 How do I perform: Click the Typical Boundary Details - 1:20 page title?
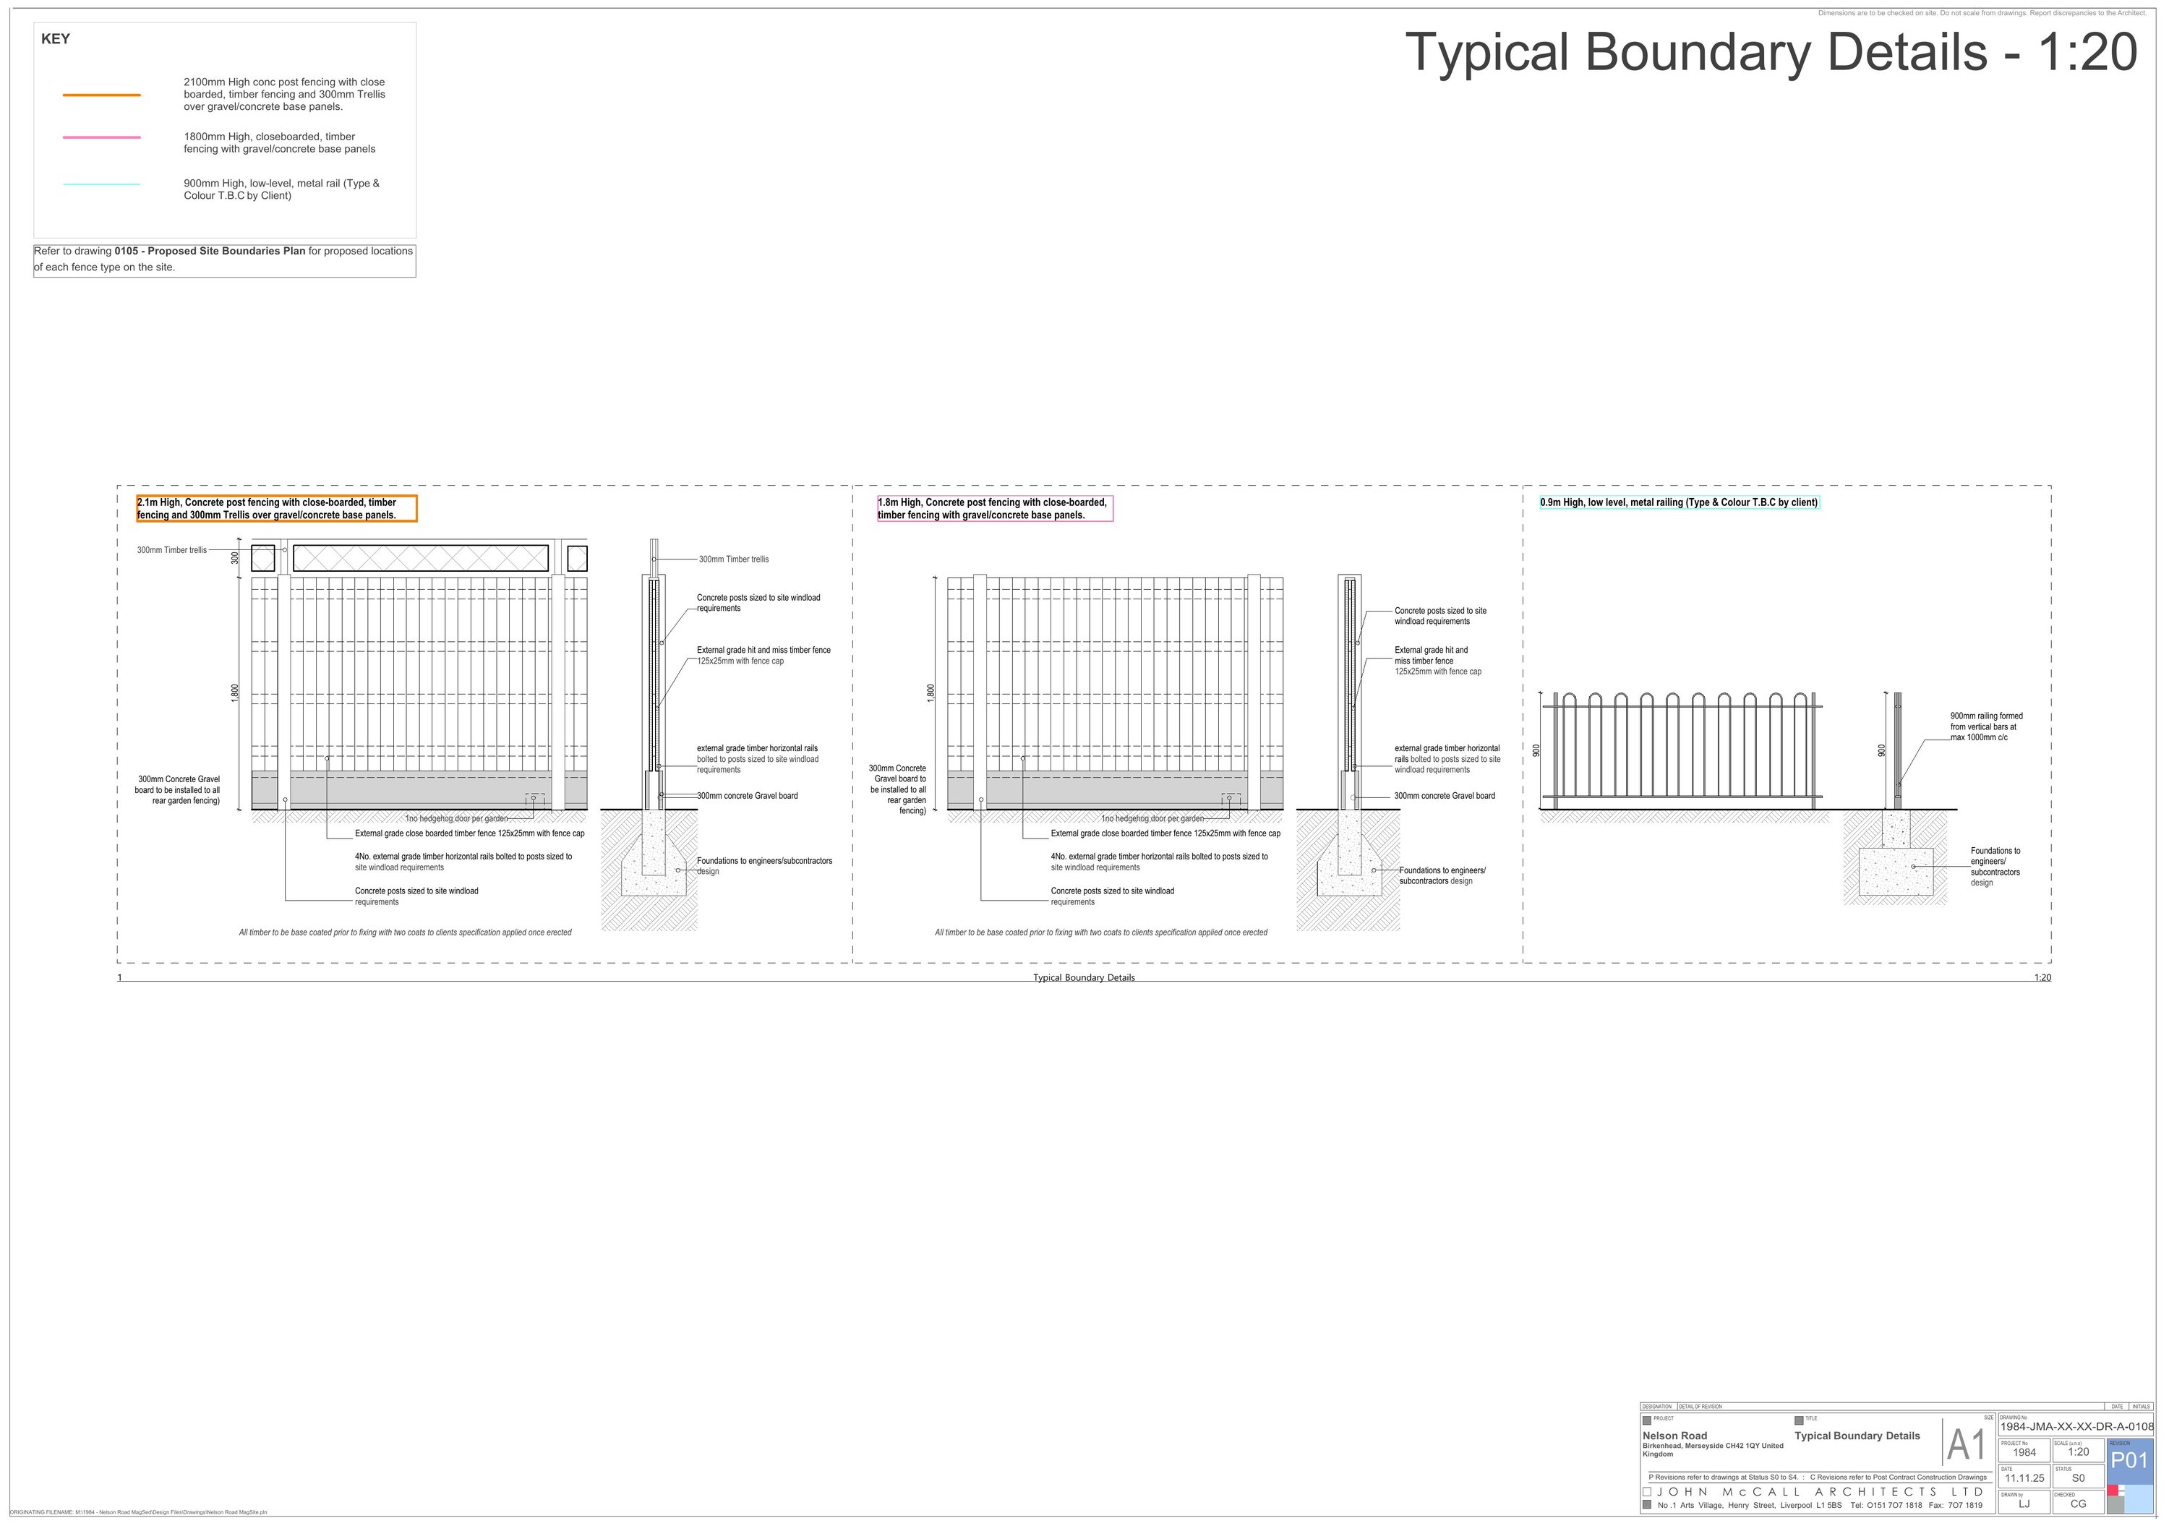1771,52
